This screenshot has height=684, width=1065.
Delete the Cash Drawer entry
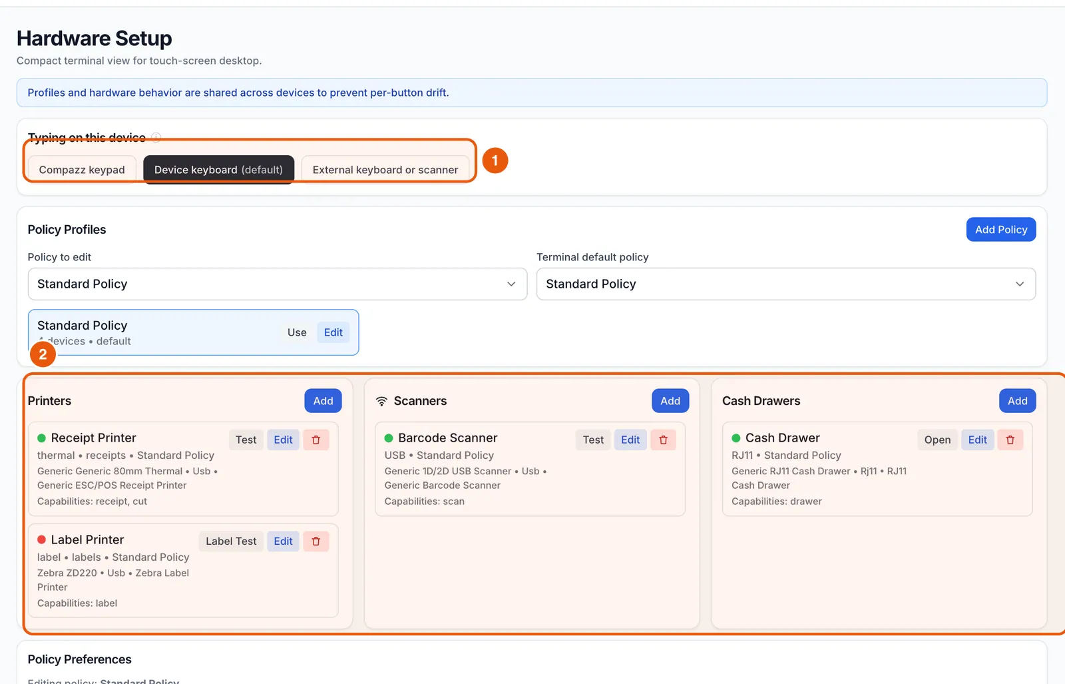pyautogui.click(x=1010, y=440)
